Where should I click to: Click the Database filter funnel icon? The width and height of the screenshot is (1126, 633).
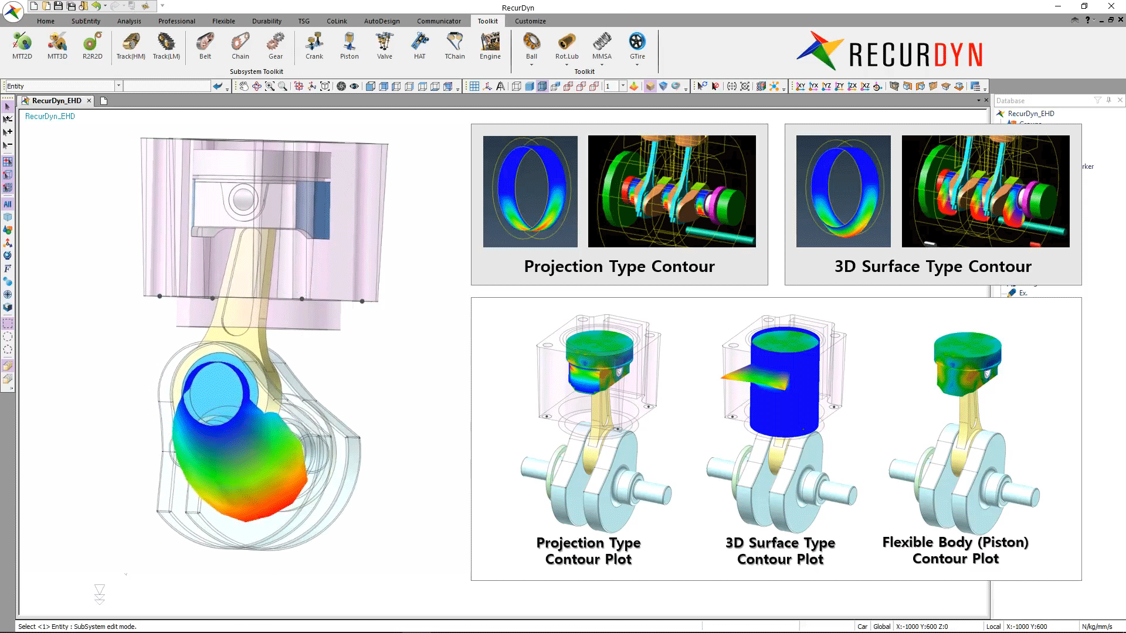click(x=1097, y=100)
